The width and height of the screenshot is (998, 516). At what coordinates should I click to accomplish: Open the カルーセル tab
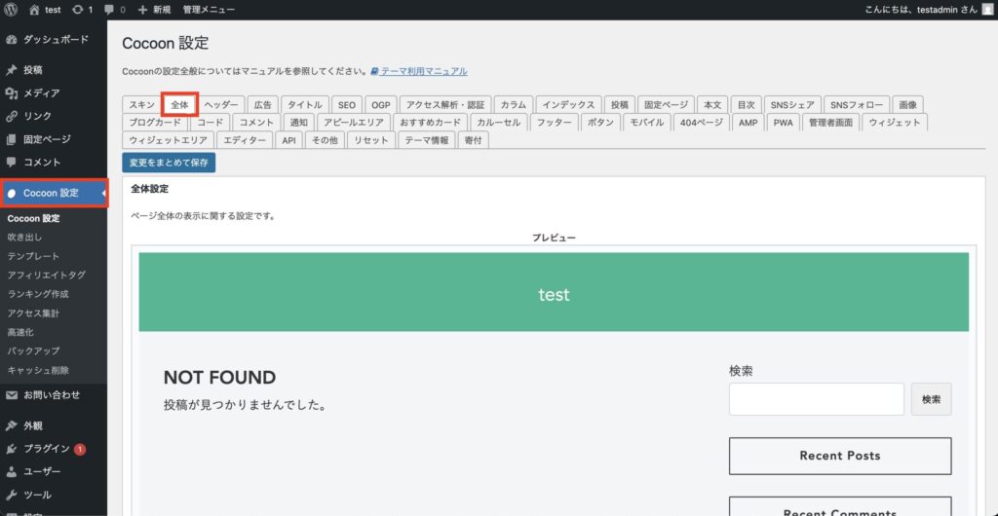coord(498,123)
